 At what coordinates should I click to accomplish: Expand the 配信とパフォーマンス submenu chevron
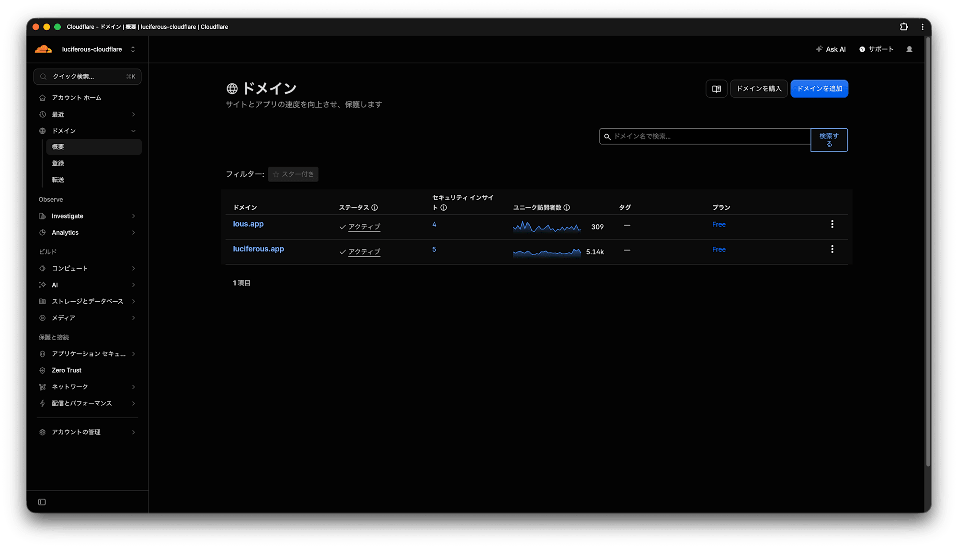[134, 403]
